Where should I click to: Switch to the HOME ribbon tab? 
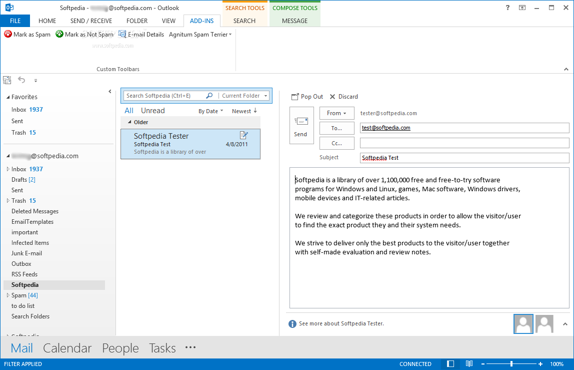point(47,21)
